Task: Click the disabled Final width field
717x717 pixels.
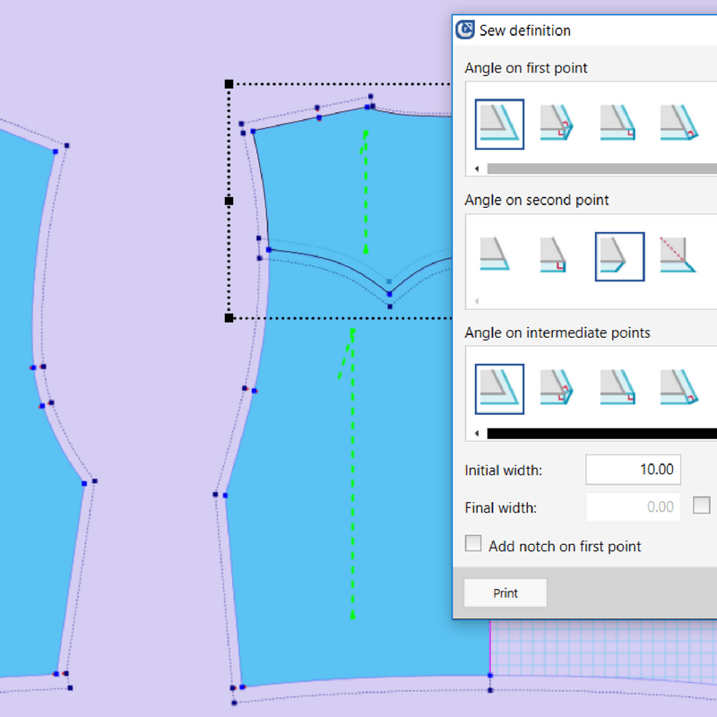Action: click(x=633, y=506)
